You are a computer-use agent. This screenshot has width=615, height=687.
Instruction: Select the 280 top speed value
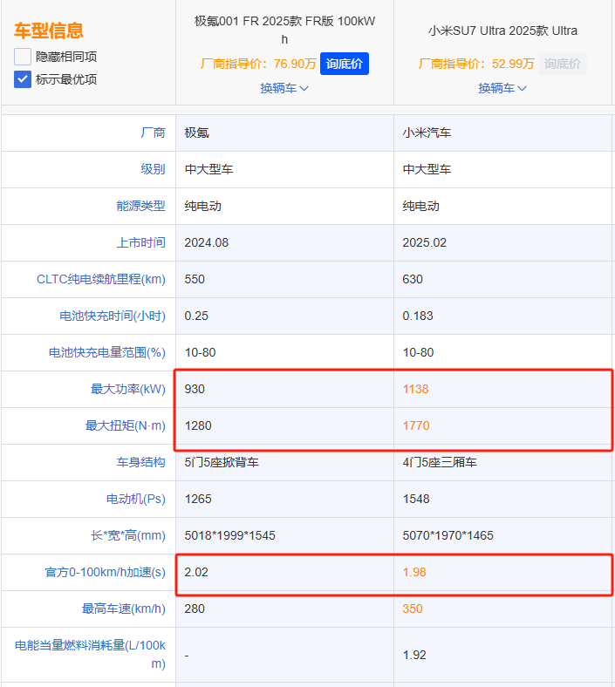click(195, 609)
